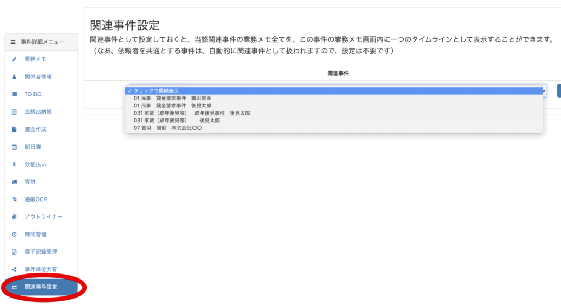Screen dimensions: 561x308
Task: Pick 07 管財 株式会社〇〇 option
Action: point(167,128)
